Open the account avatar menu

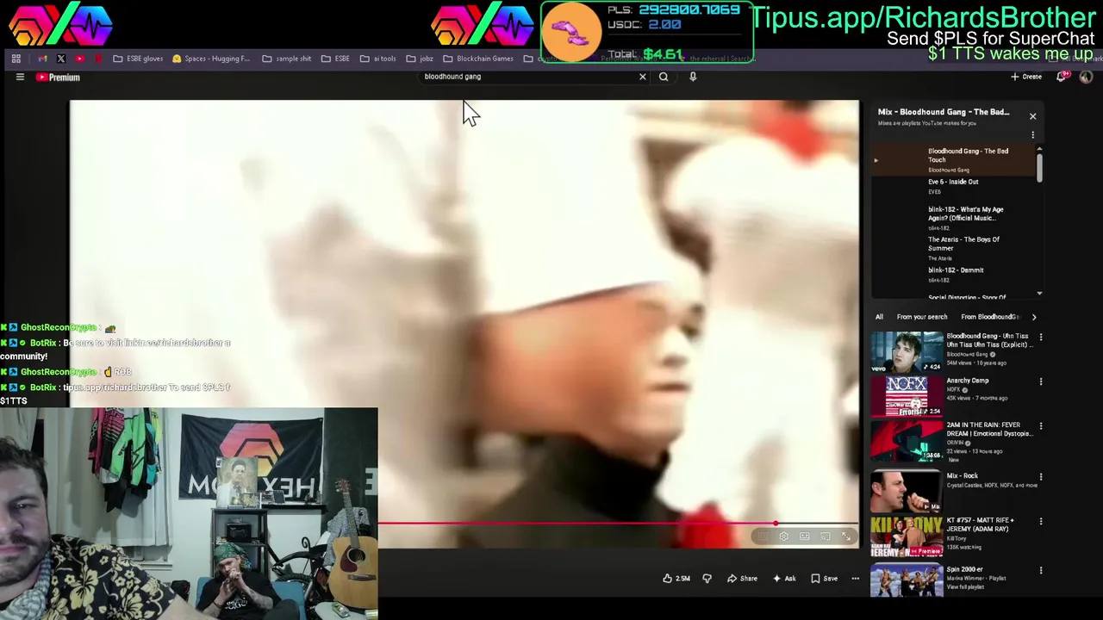[x=1086, y=77]
